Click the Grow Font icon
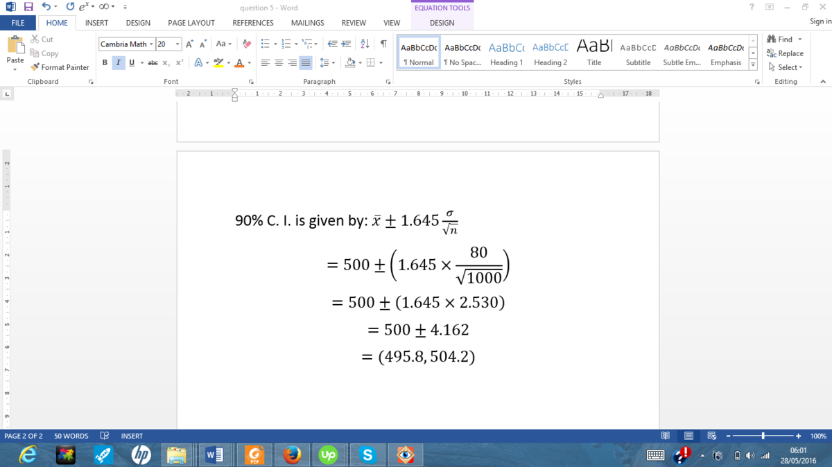 click(190, 44)
